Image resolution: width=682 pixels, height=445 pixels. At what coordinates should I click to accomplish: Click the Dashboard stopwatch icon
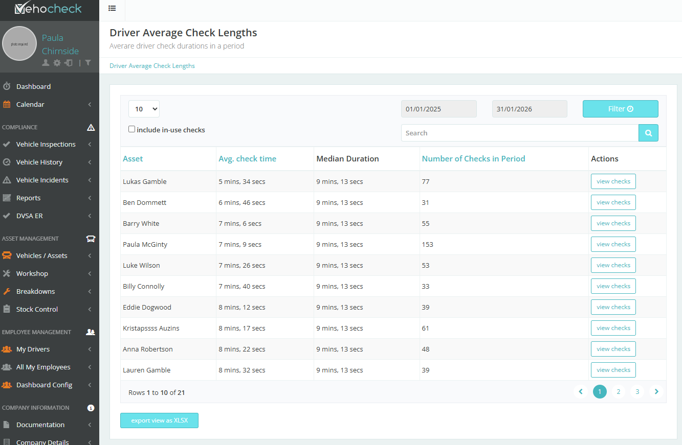[7, 86]
